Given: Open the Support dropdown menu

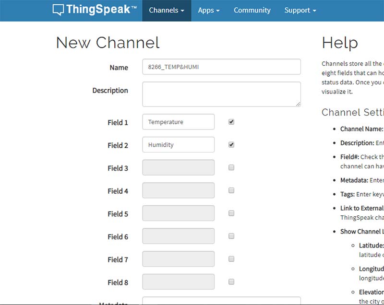Looking at the screenshot, I should (x=300, y=10).
